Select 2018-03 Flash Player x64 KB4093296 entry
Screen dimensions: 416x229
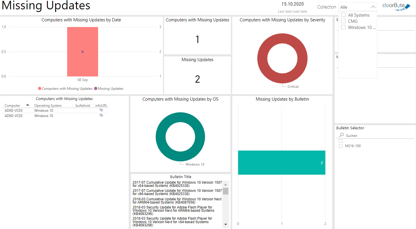tap(172, 222)
